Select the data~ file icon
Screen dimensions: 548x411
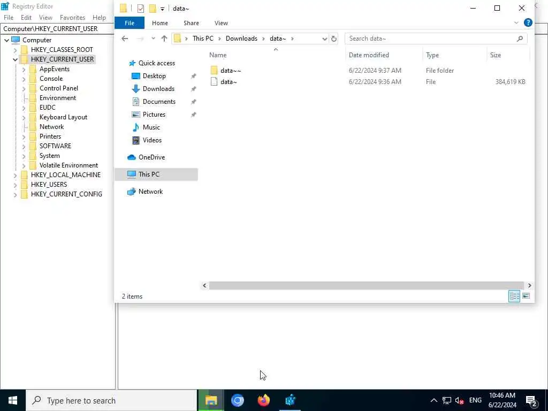[x=214, y=82]
